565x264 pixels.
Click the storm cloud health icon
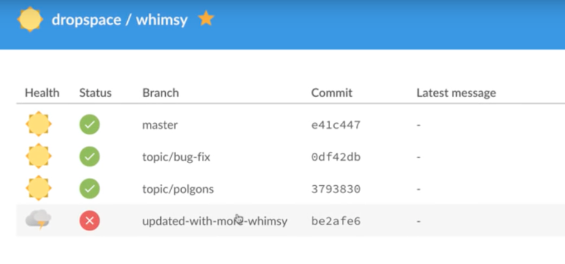pyautogui.click(x=38, y=219)
